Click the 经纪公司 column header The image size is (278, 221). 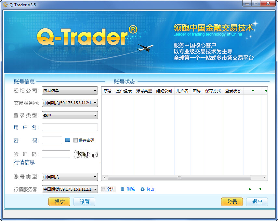coord(164,91)
